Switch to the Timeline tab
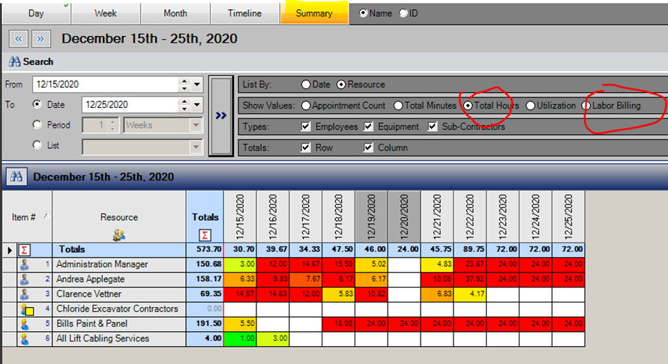Viewport: 668px width, 364px height. [245, 13]
